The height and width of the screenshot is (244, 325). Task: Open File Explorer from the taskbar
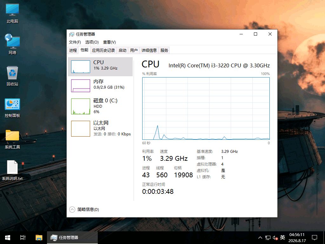coord(39,238)
